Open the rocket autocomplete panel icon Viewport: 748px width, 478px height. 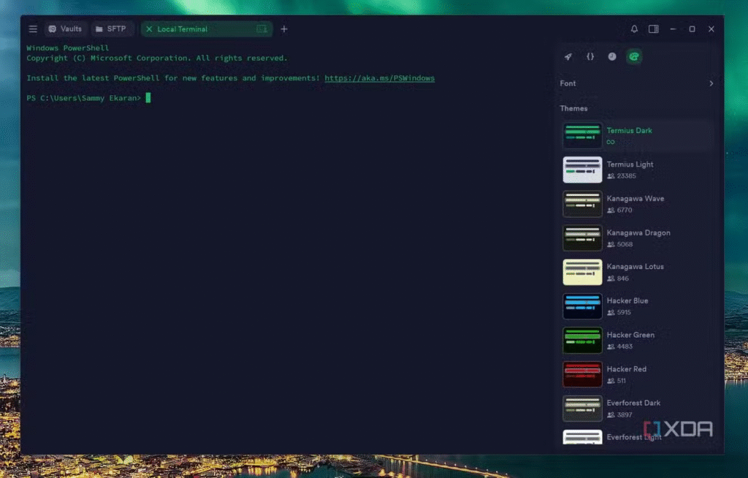click(x=568, y=57)
